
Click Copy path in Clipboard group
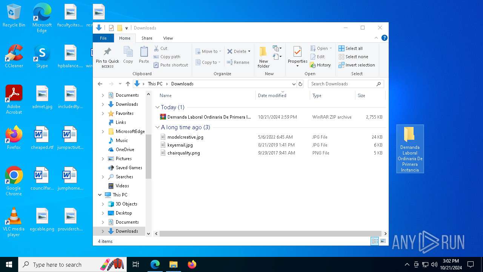point(167,57)
